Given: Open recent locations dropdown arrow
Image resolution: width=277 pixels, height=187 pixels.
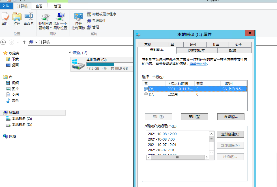Looking at the screenshot, I should coord(18,42).
